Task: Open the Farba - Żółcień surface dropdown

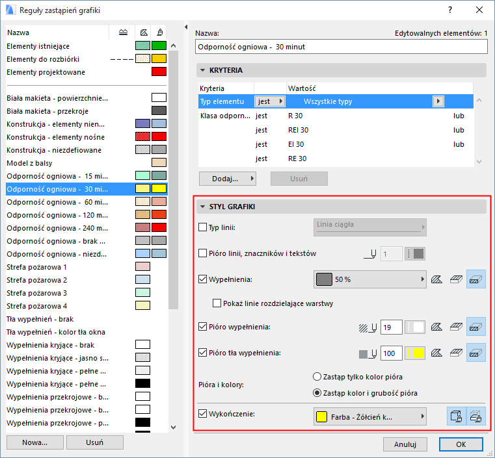Action: pos(369,416)
